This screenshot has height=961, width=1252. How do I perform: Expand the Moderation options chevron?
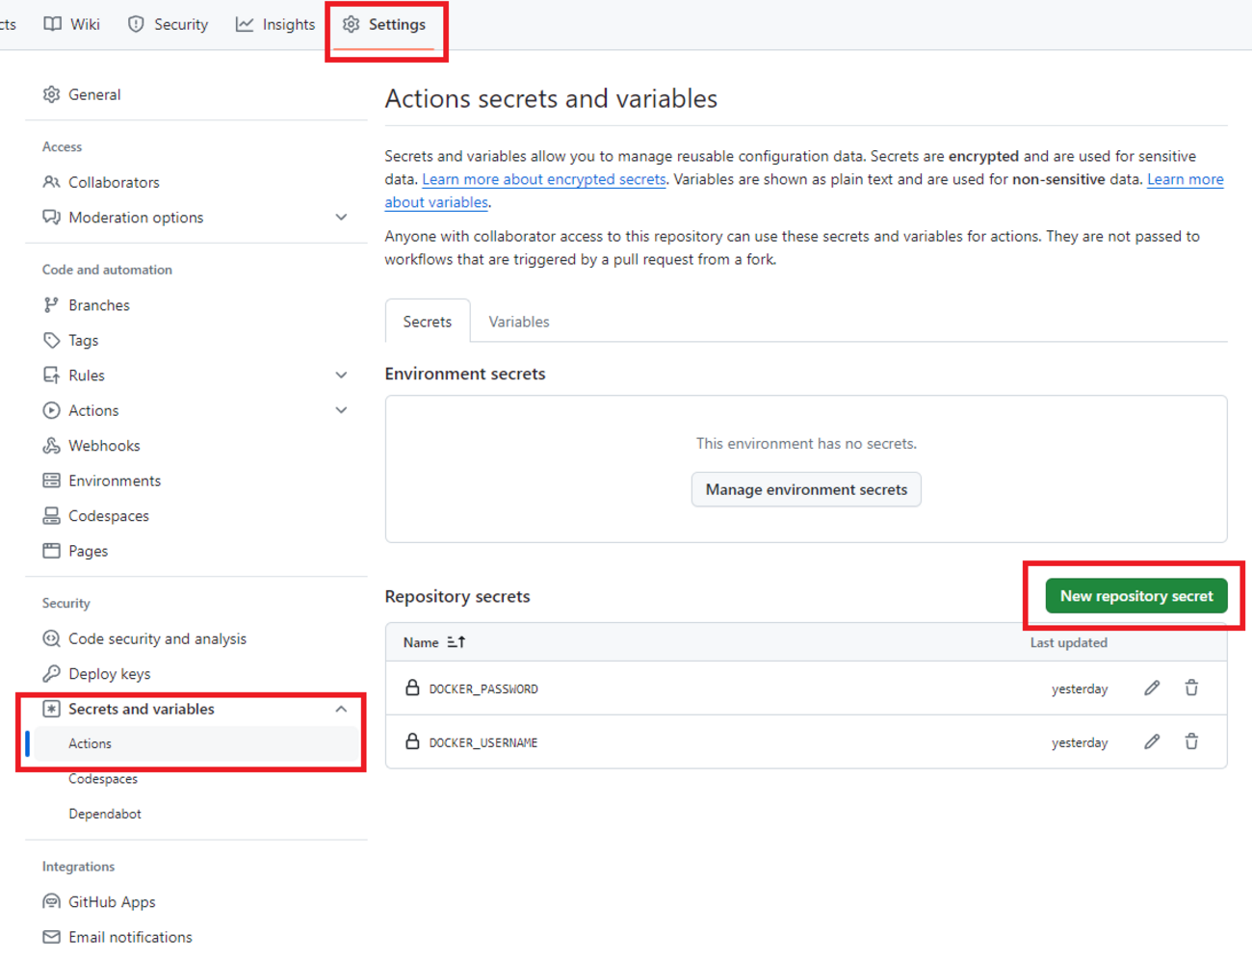pyautogui.click(x=341, y=218)
